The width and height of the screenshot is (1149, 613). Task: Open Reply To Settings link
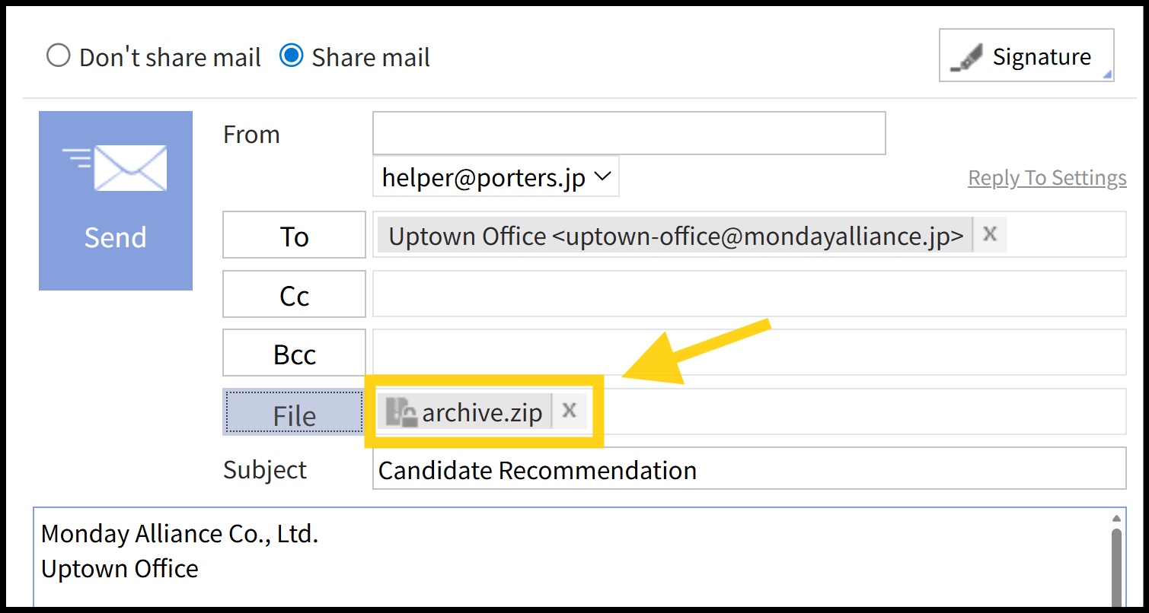pos(1047,178)
